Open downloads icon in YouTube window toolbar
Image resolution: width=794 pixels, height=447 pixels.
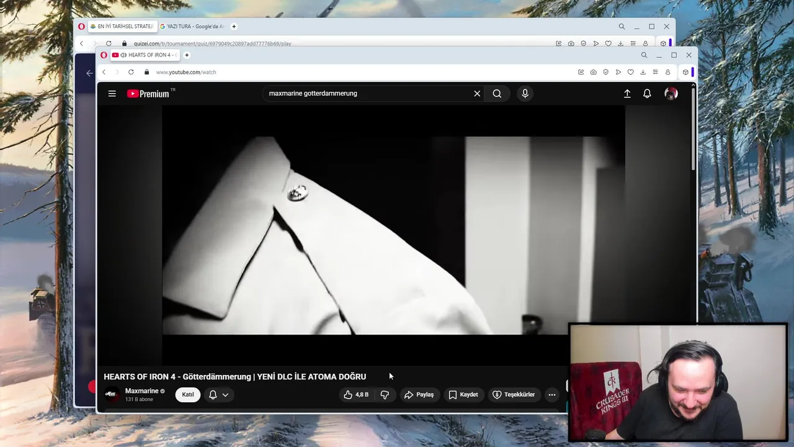click(643, 72)
